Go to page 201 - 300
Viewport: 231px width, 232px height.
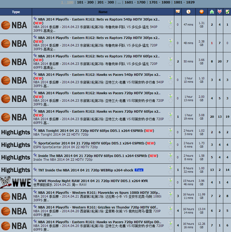click(106, 2)
